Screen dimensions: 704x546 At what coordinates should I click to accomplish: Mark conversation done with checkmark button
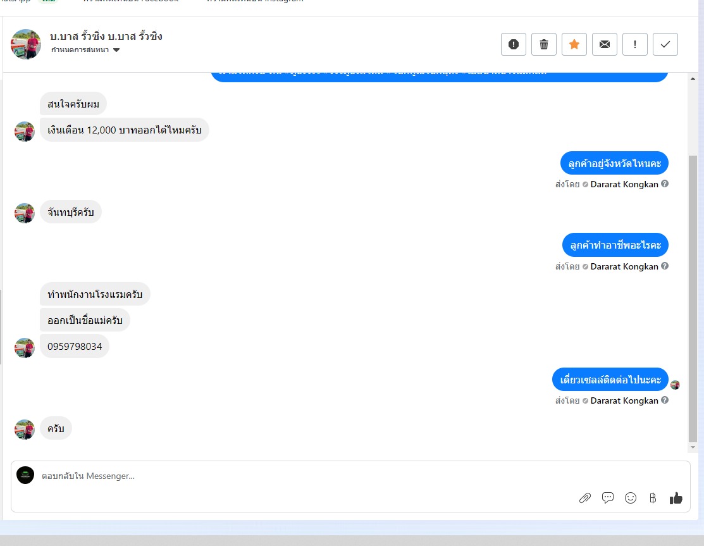click(x=665, y=44)
